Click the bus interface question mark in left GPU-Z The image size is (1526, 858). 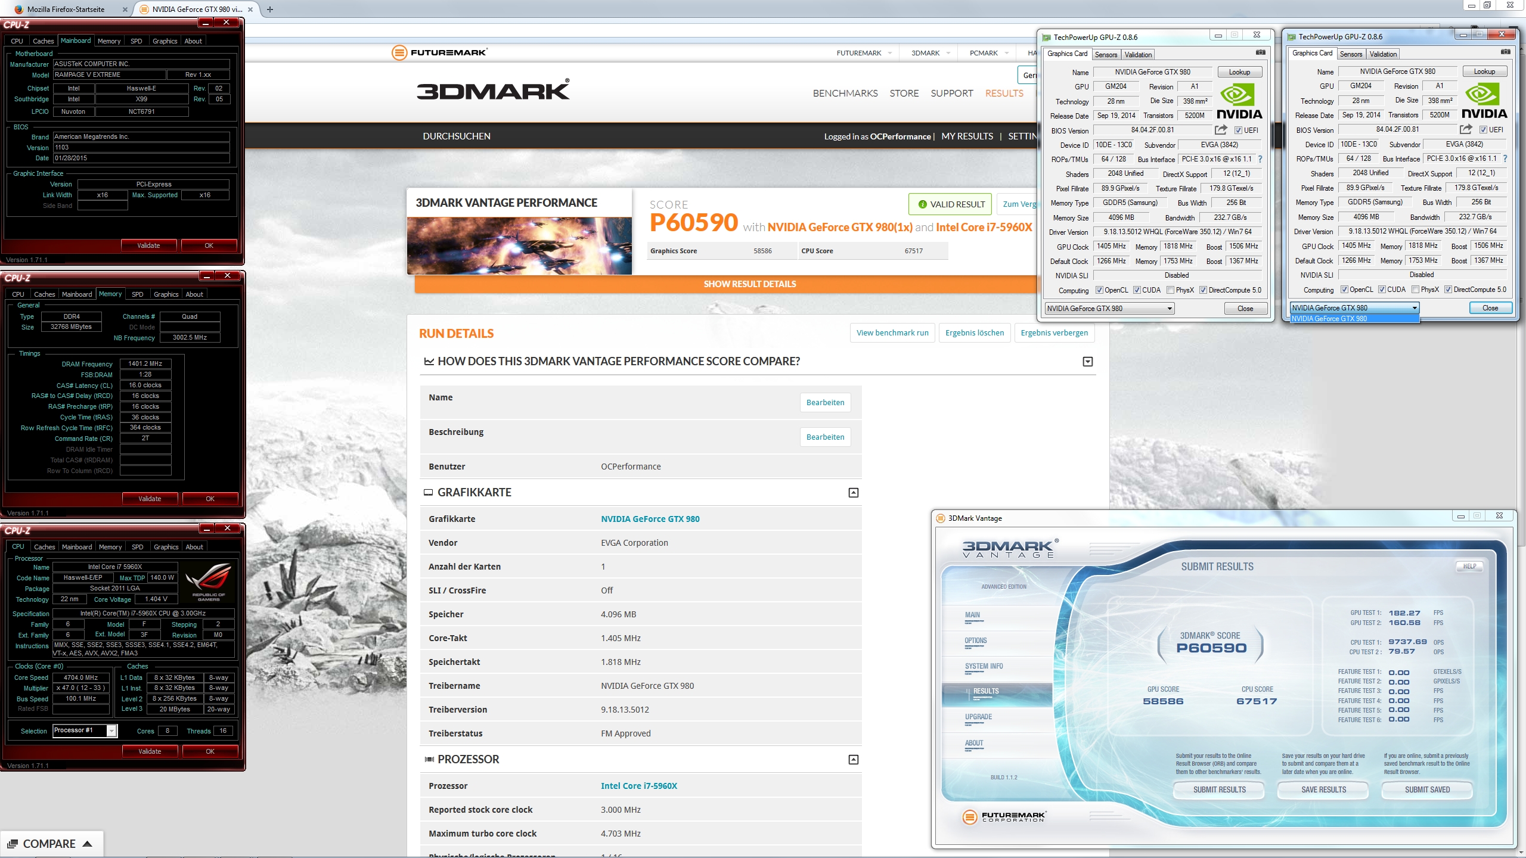coord(1260,159)
